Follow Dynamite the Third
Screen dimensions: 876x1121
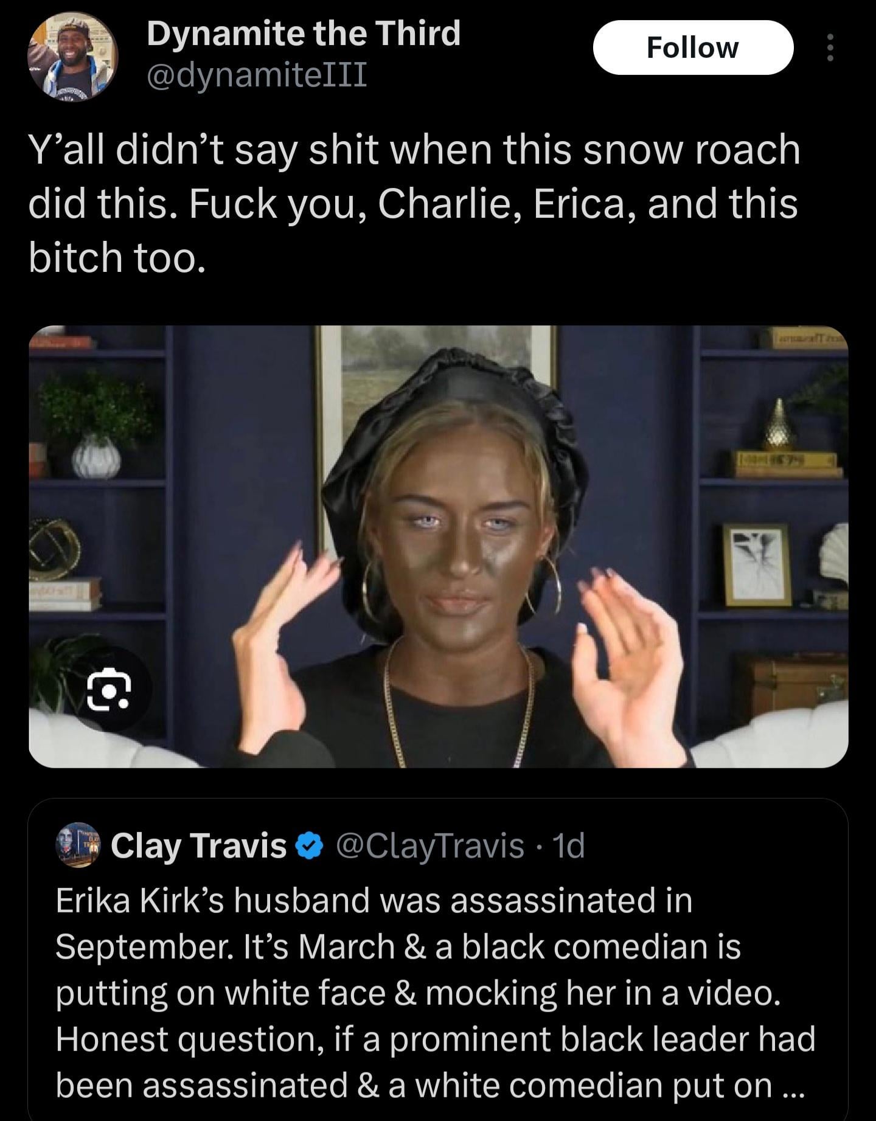tap(693, 47)
